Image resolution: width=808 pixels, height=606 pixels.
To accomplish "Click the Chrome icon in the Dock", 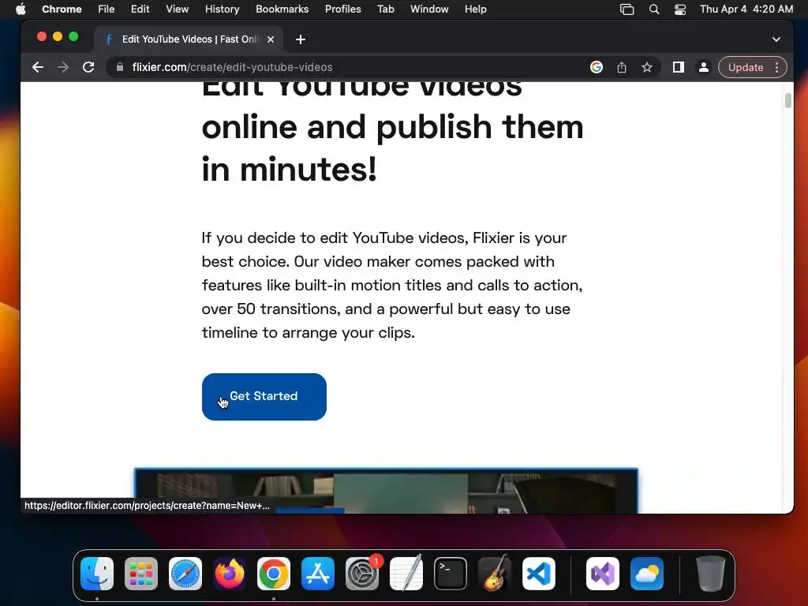I will [274, 574].
